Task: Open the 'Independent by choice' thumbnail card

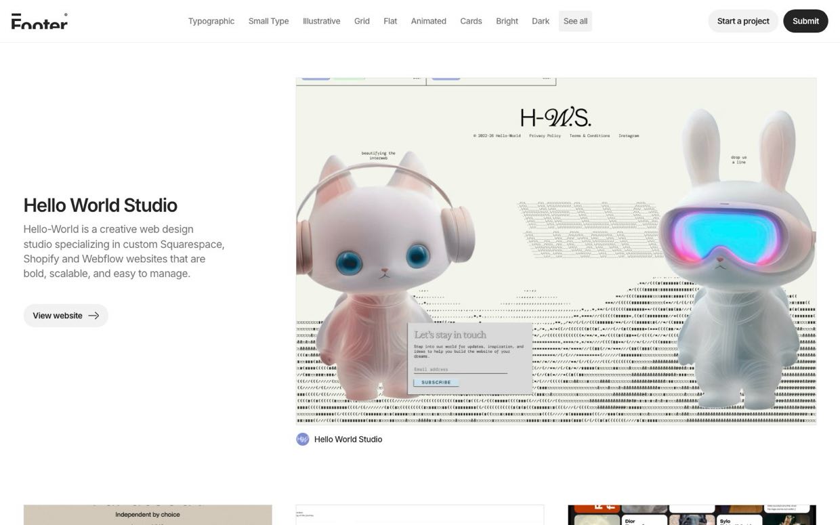Action: click(x=148, y=515)
